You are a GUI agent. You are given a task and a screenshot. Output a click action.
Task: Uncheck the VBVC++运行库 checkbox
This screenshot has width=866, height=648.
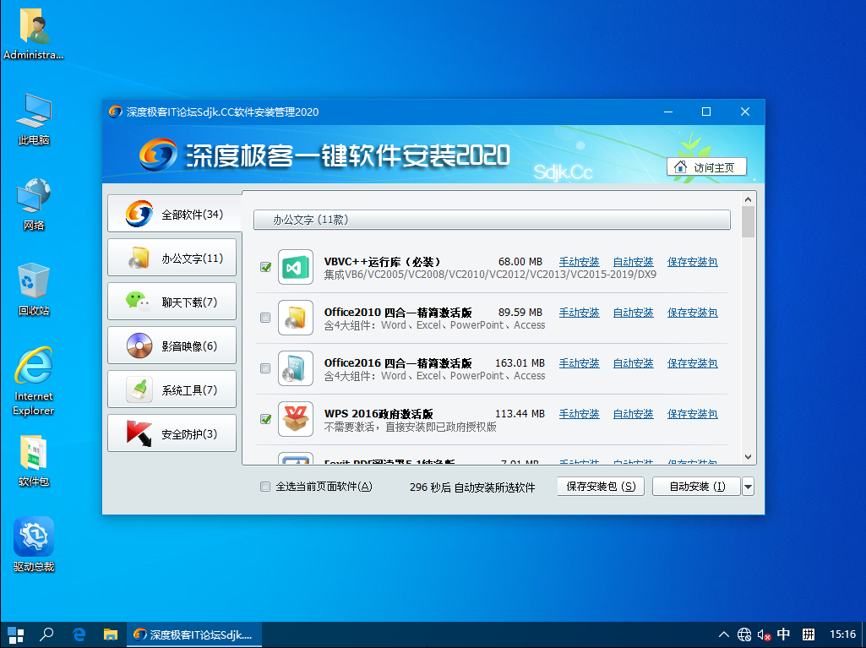[x=265, y=267]
